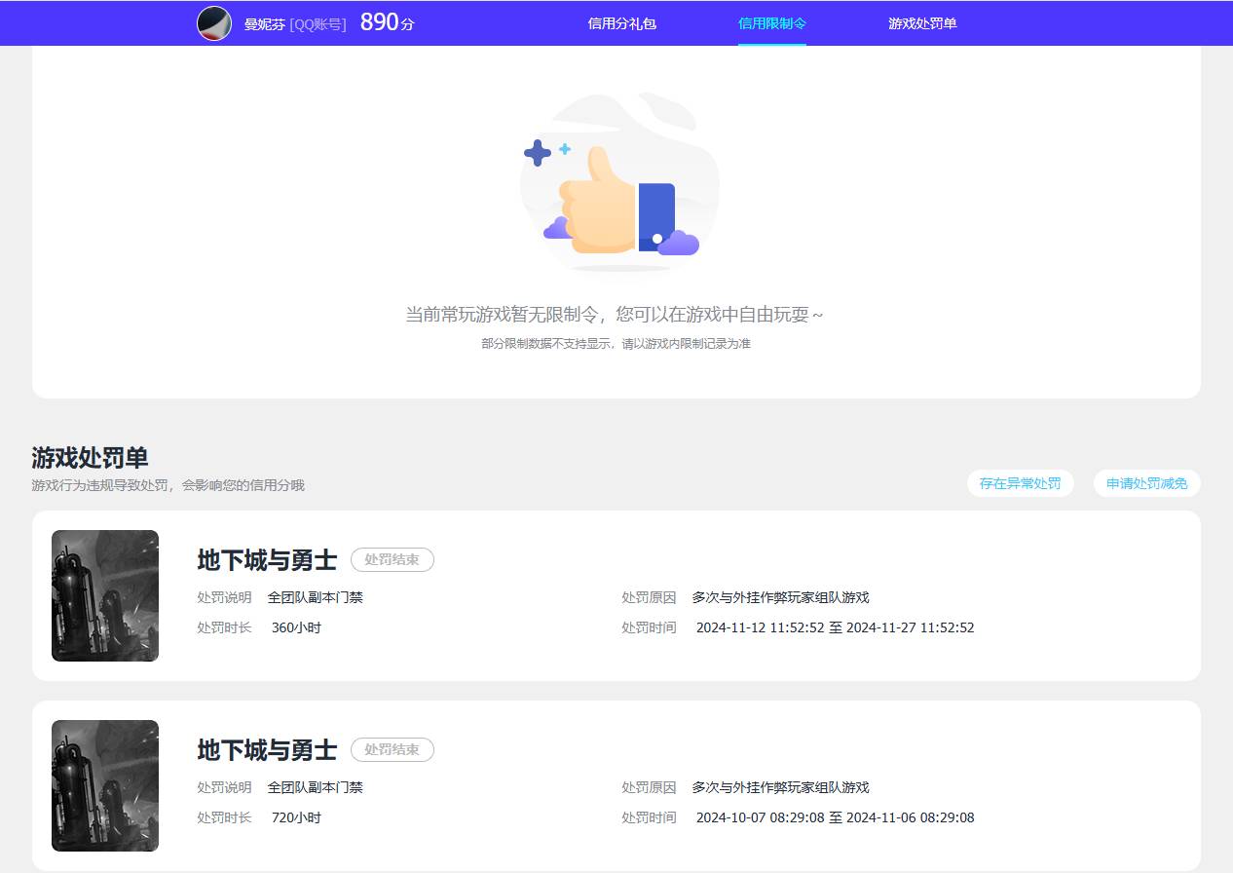Click the 360小时 penalty duration text
The height and width of the screenshot is (873, 1233).
pyautogui.click(x=297, y=627)
